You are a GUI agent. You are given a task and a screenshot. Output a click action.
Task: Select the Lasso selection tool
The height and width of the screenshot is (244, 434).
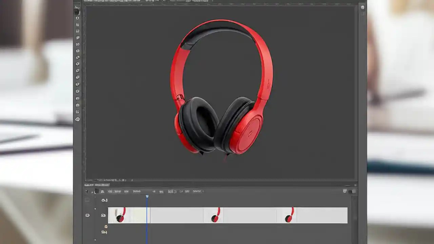click(x=77, y=24)
